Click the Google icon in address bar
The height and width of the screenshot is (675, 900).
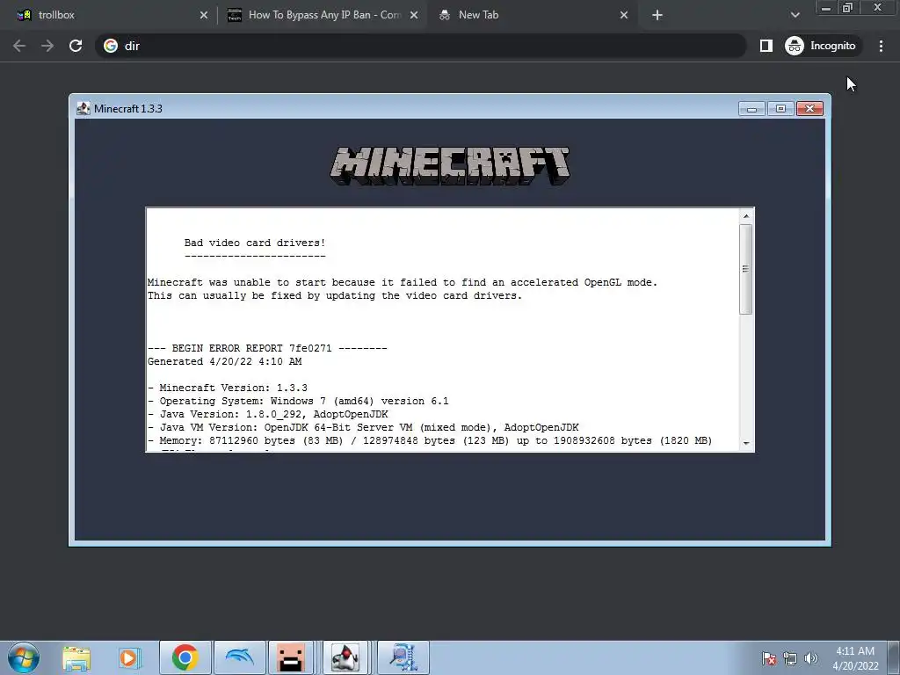[111, 46]
